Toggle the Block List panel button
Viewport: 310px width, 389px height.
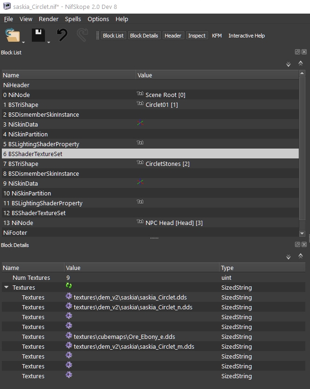click(113, 36)
